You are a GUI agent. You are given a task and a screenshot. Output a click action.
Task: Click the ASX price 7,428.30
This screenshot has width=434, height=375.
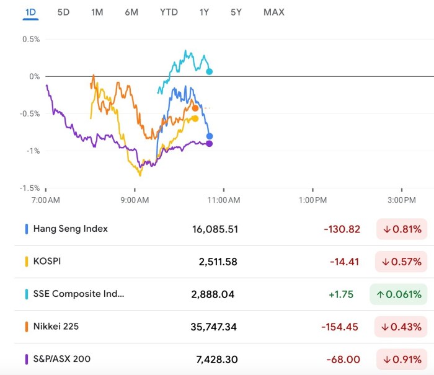[217, 360]
